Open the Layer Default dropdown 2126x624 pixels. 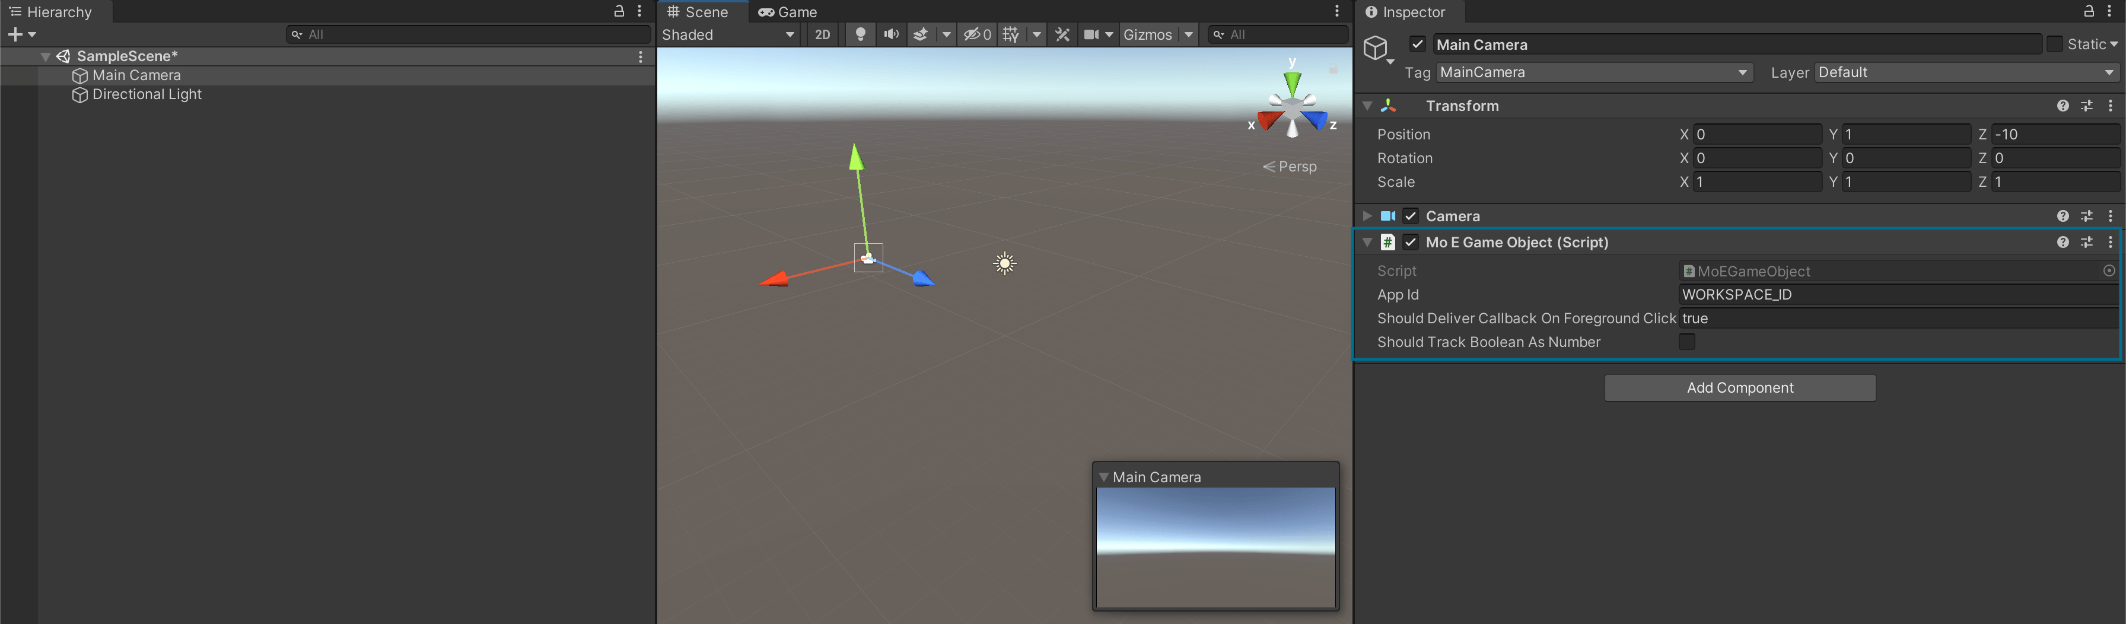1966,72
